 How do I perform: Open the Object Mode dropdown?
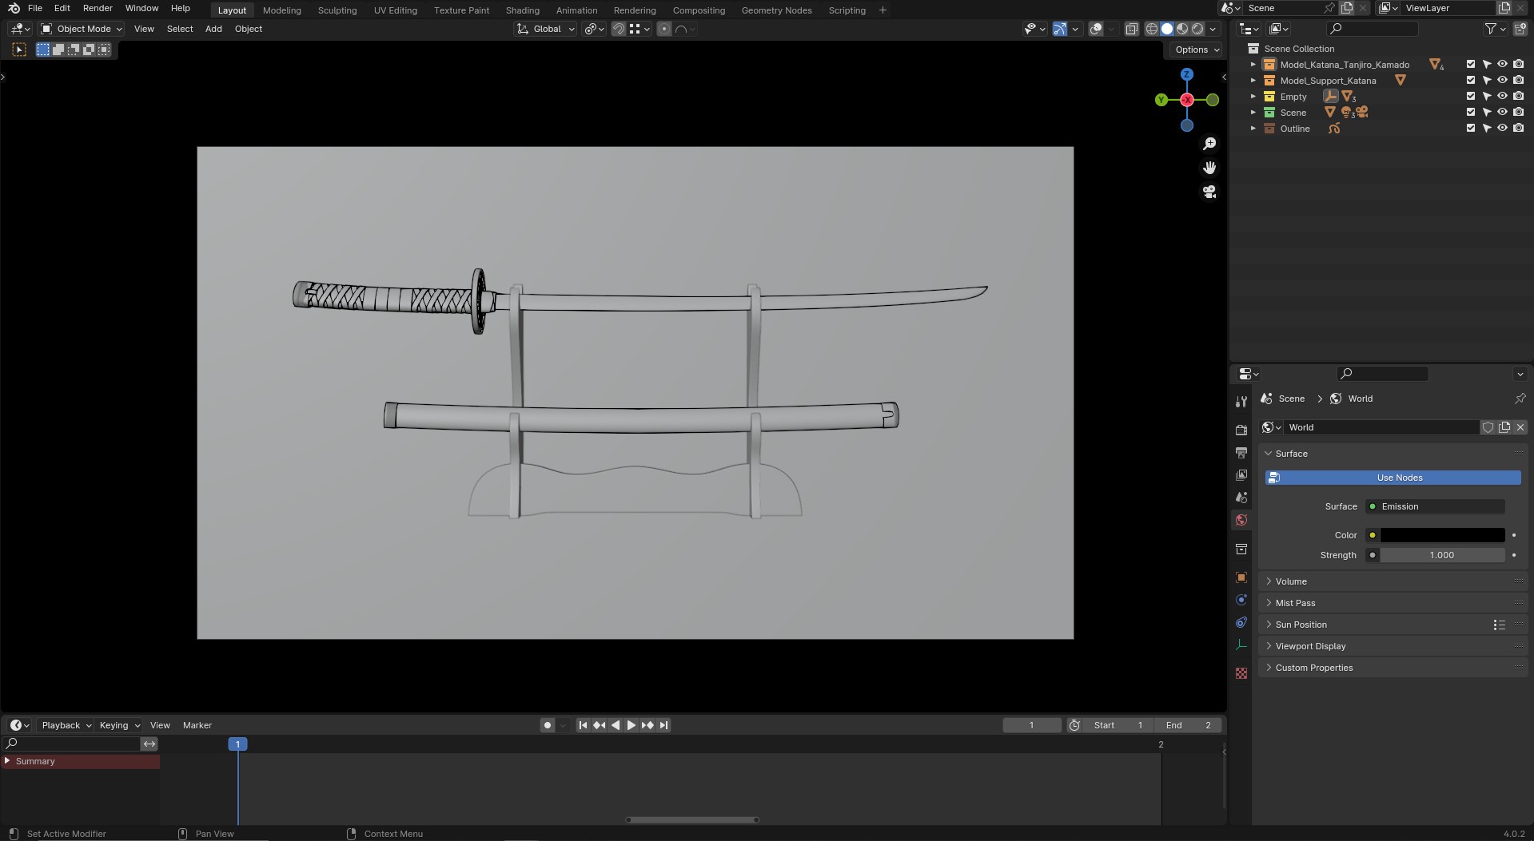82,29
